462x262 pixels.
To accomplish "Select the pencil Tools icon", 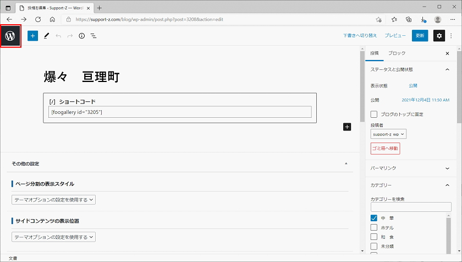I will 46,36.
